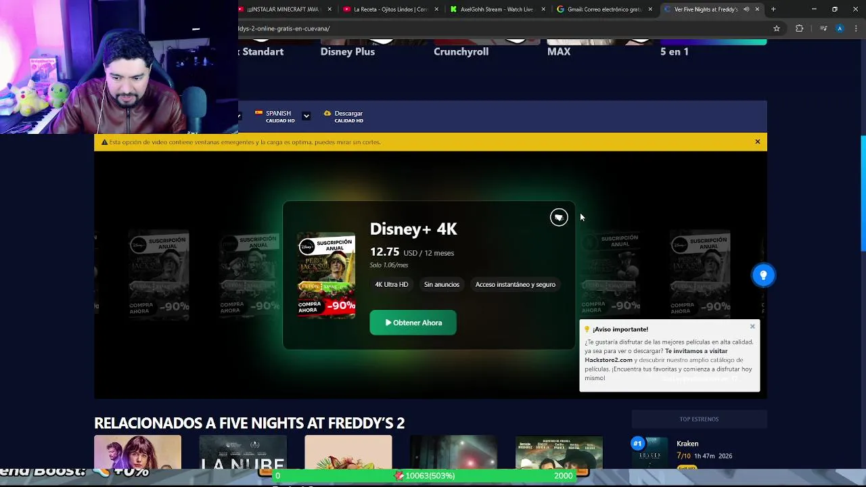Close the Aviso importante notice

752,327
